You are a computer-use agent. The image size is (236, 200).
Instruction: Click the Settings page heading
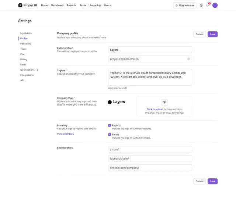(25, 21)
